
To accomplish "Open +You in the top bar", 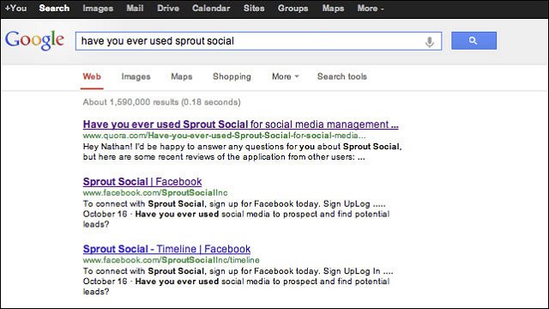I will [15, 8].
